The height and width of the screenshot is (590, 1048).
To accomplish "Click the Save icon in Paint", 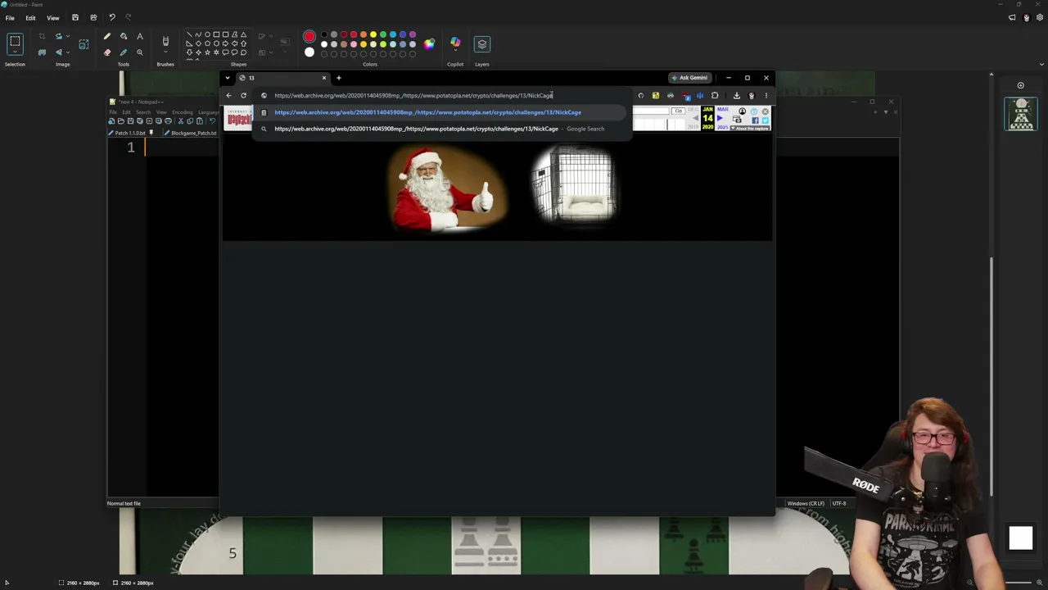I will pos(75,17).
